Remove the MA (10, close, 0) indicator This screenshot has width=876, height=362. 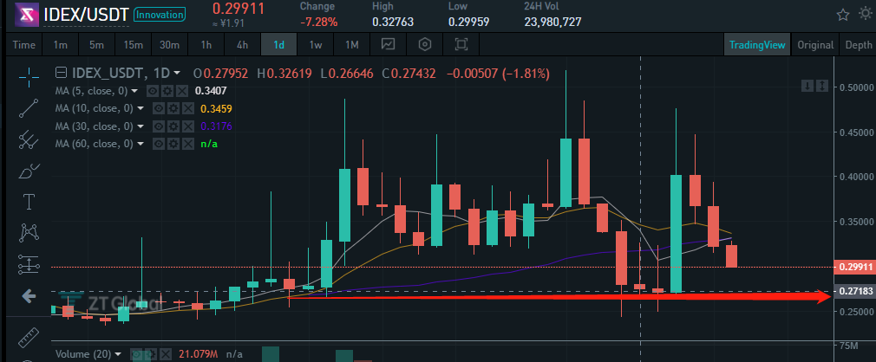tap(189, 108)
